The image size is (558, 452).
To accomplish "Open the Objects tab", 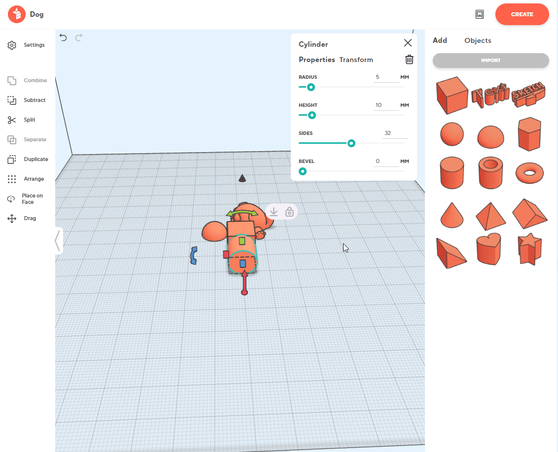I will tap(477, 40).
